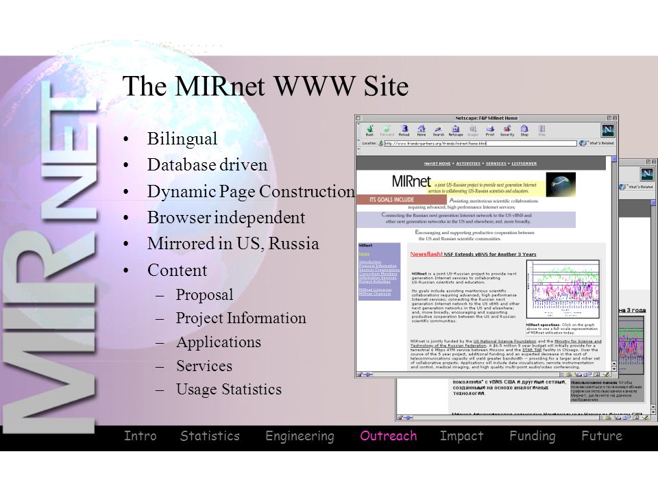Click the Project Information sub-bullet
This screenshot has width=658, height=493.
tap(241, 318)
